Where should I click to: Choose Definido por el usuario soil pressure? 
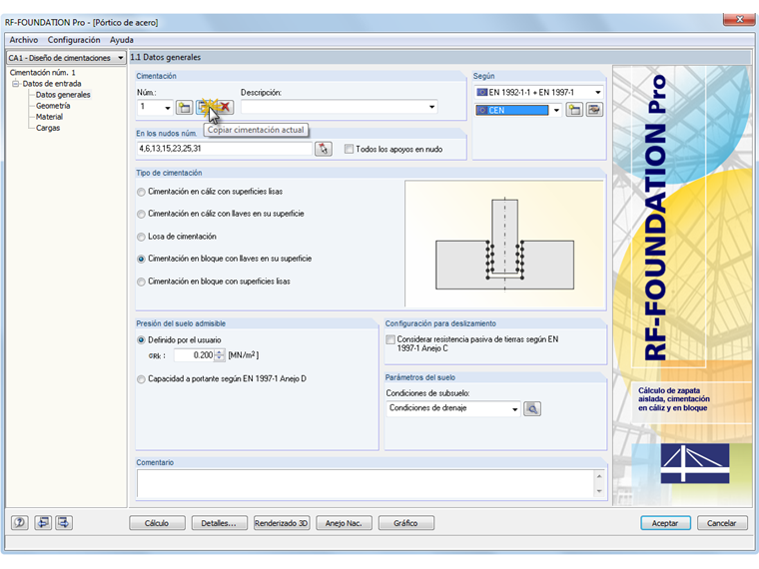pyautogui.click(x=141, y=340)
